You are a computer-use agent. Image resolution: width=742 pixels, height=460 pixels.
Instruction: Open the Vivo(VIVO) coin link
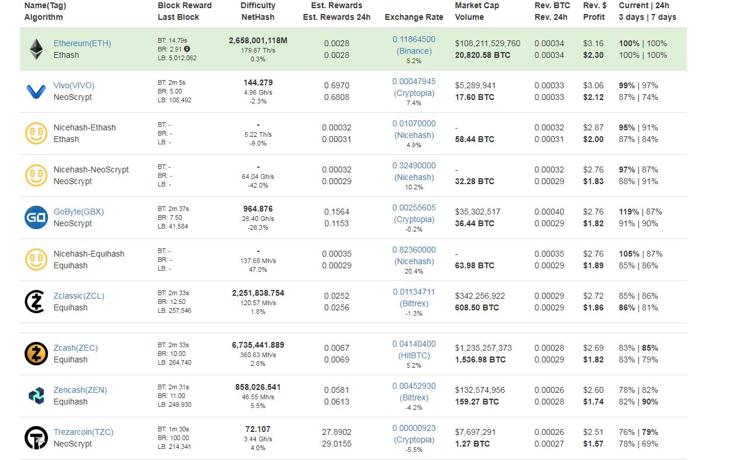coord(74,85)
